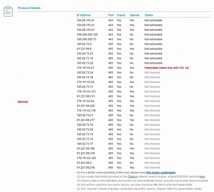
Task: Open the Censys network search link
Action: click(132, 177)
